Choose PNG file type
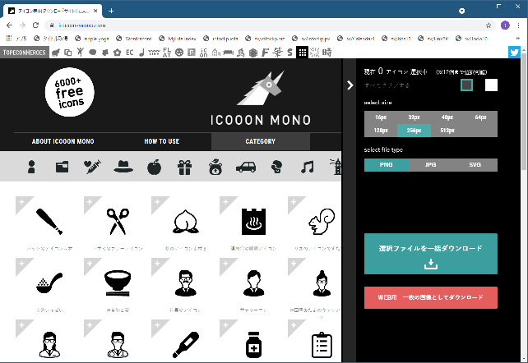 tap(387, 165)
